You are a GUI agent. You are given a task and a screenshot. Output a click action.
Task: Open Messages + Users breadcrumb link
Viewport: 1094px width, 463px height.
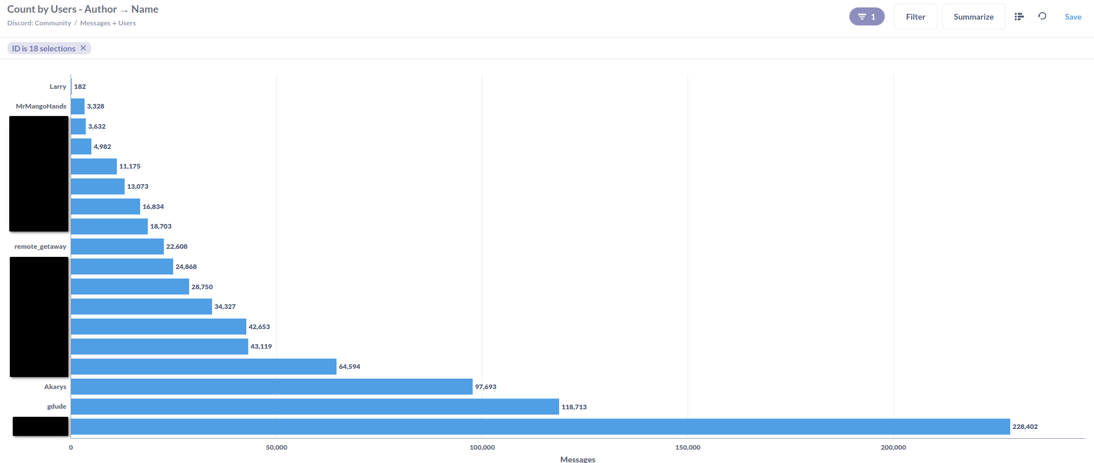108,23
